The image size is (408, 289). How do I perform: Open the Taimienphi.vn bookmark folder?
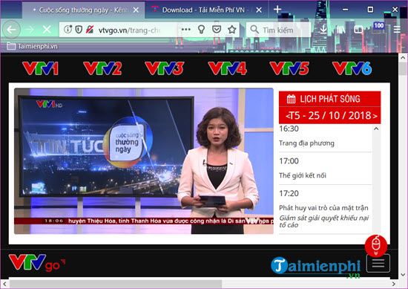pos(32,46)
